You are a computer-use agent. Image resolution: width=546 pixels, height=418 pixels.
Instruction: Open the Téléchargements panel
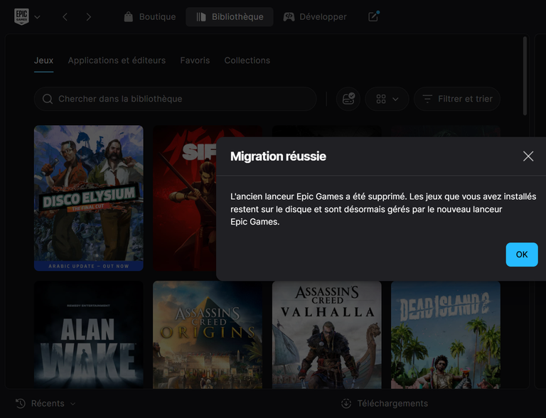point(385,403)
